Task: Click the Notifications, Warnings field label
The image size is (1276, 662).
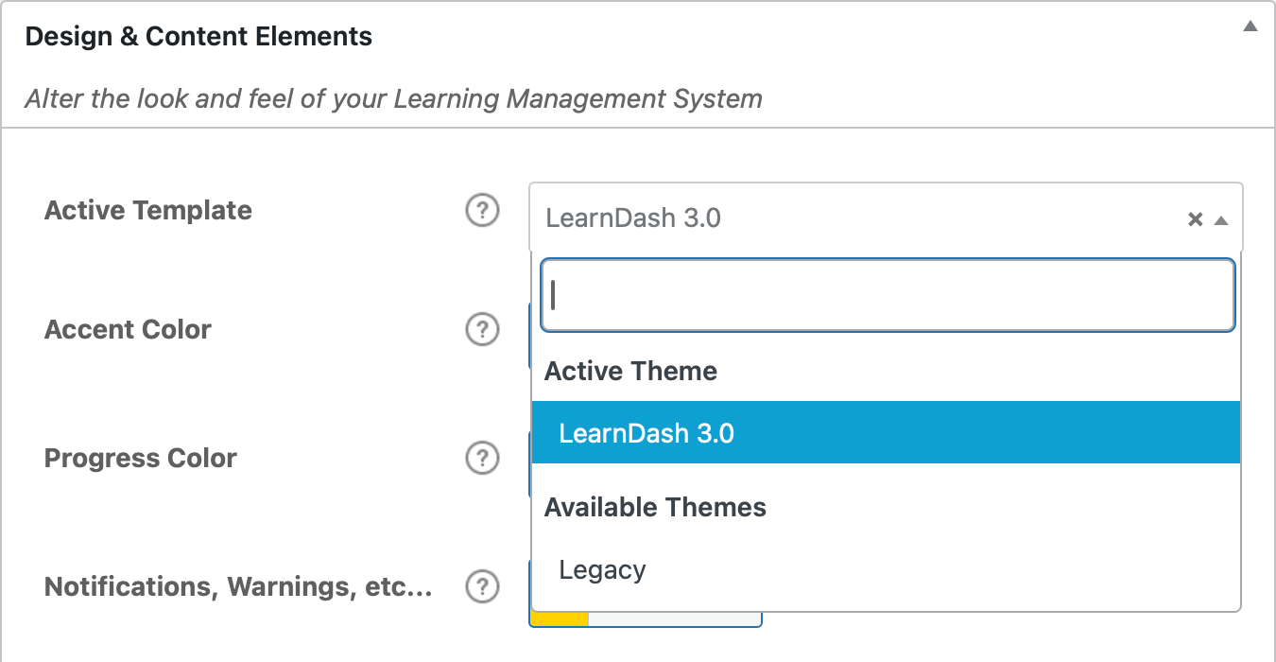Action: [238, 586]
